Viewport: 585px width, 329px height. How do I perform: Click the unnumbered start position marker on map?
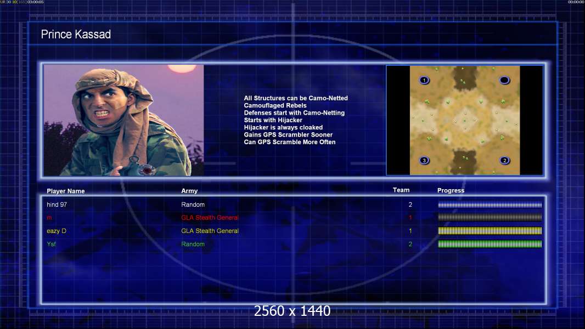click(504, 80)
